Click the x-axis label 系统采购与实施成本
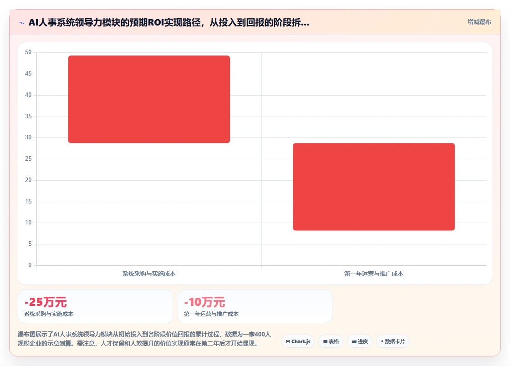This screenshot has height=366, width=510. coord(149,274)
